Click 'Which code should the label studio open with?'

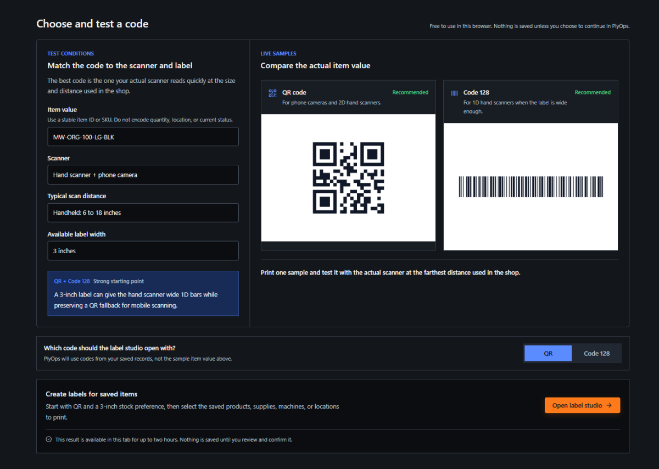point(110,348)
